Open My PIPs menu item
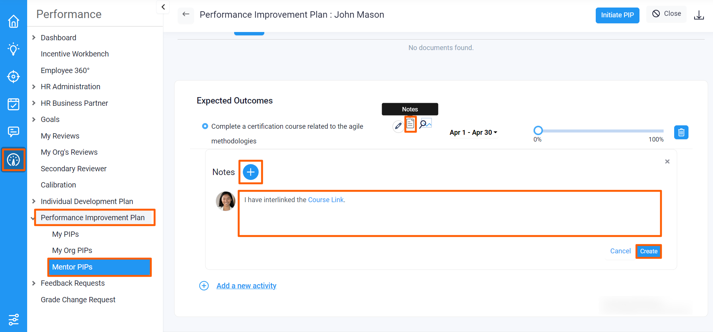The image size is (713, 332). pos(65,234)
